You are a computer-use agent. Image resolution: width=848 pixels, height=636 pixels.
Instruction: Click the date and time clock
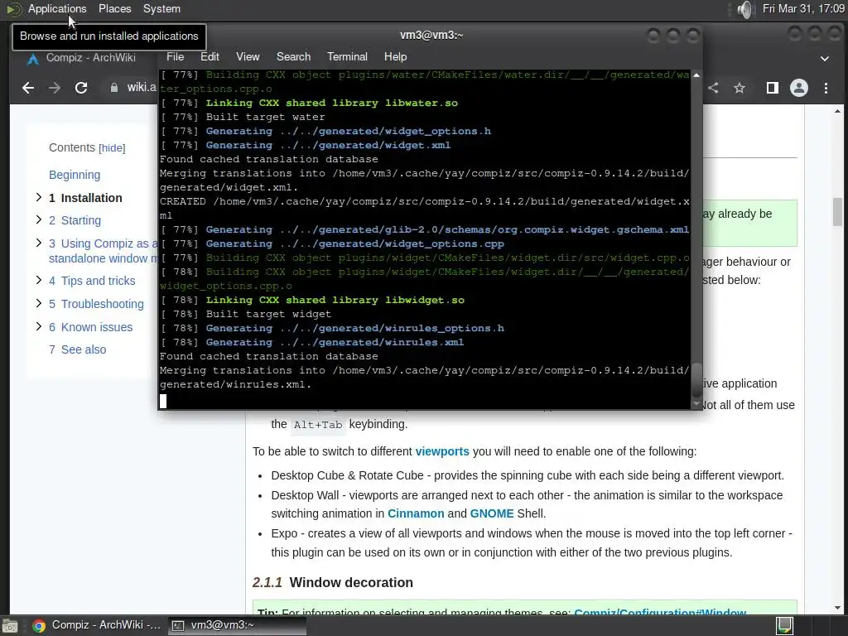(x=803, y=8)
